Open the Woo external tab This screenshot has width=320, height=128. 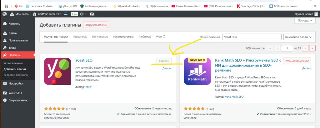(x=161, y=37)
